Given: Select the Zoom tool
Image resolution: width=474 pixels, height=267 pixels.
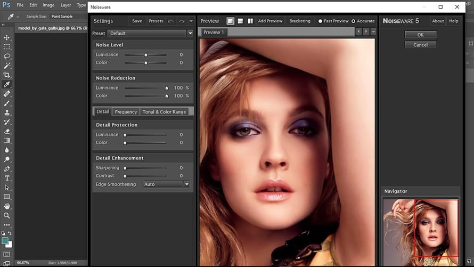Looking at the screenshot, I should coord(7,215).
